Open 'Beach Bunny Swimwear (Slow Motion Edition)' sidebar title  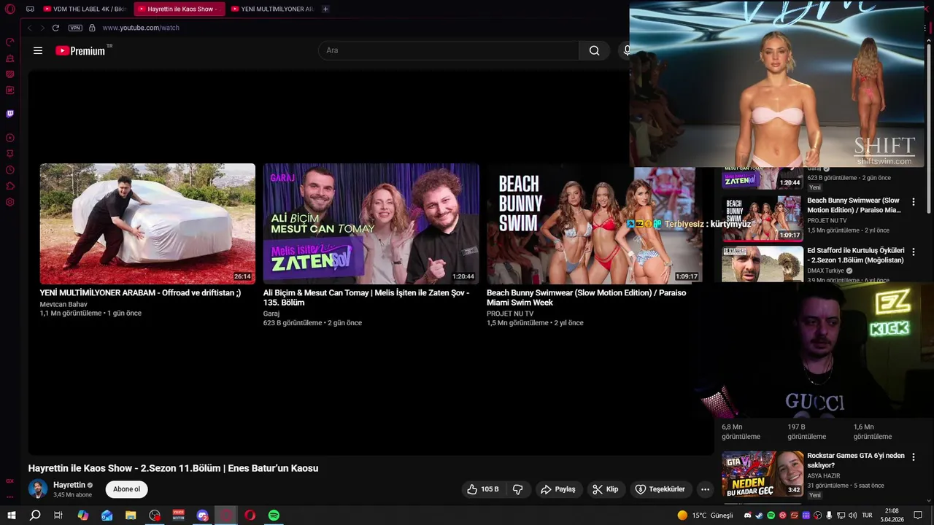[854, 205]
